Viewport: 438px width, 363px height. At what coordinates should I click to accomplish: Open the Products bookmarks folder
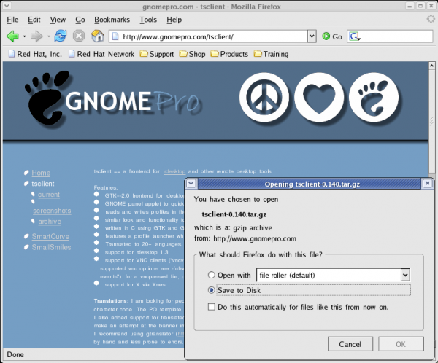coord(229,54)
